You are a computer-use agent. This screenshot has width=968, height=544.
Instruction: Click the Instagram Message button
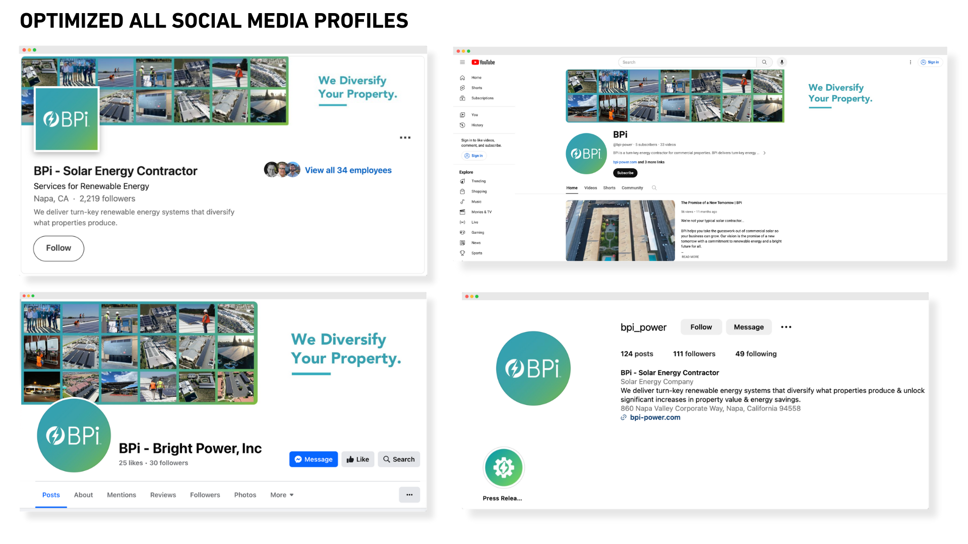tap(749, 327)
